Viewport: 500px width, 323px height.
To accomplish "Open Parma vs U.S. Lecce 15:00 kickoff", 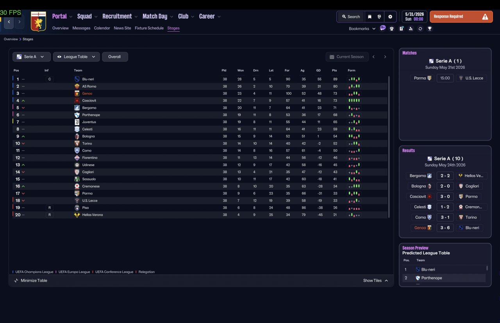I will tap(445, 78).
